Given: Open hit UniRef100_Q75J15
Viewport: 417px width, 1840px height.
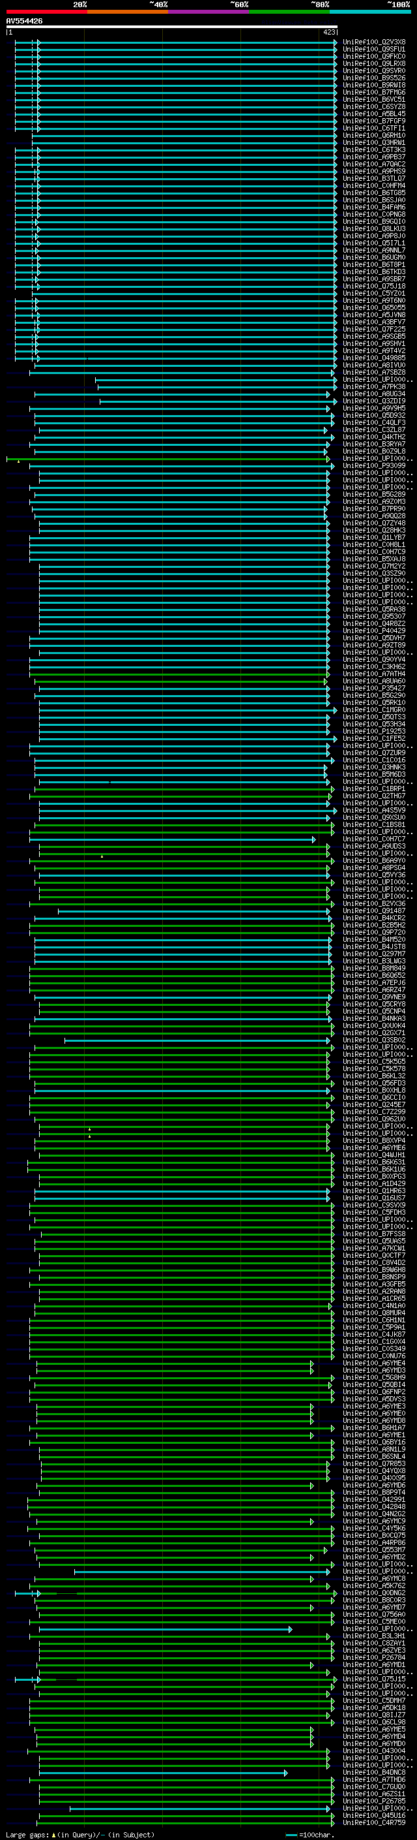Looking at the screenshot, I should pos(374,1679).
